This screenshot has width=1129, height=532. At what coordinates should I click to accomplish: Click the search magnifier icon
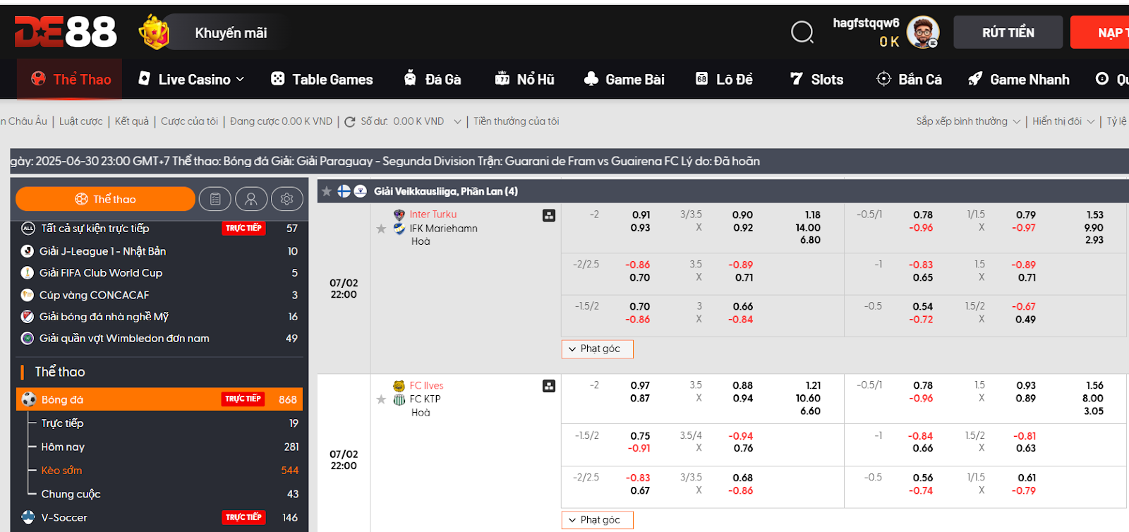802,32
